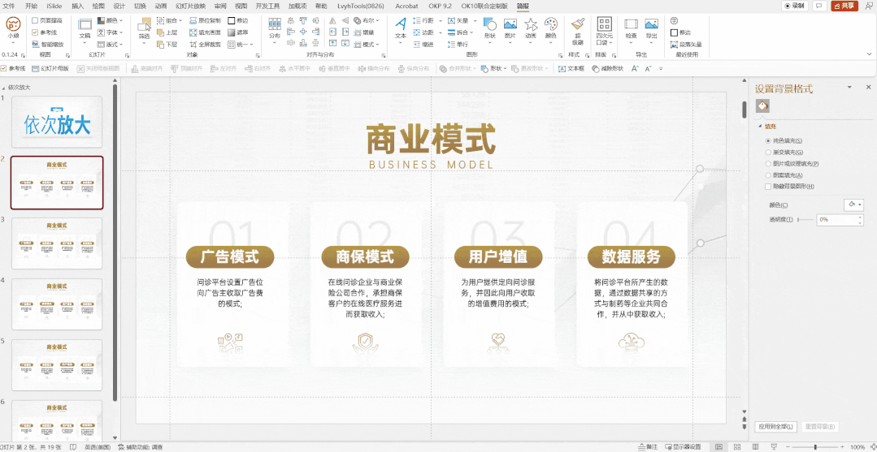Click the 透明度 transparency slider
Screen dimensions: 877x452
[805, 220]
